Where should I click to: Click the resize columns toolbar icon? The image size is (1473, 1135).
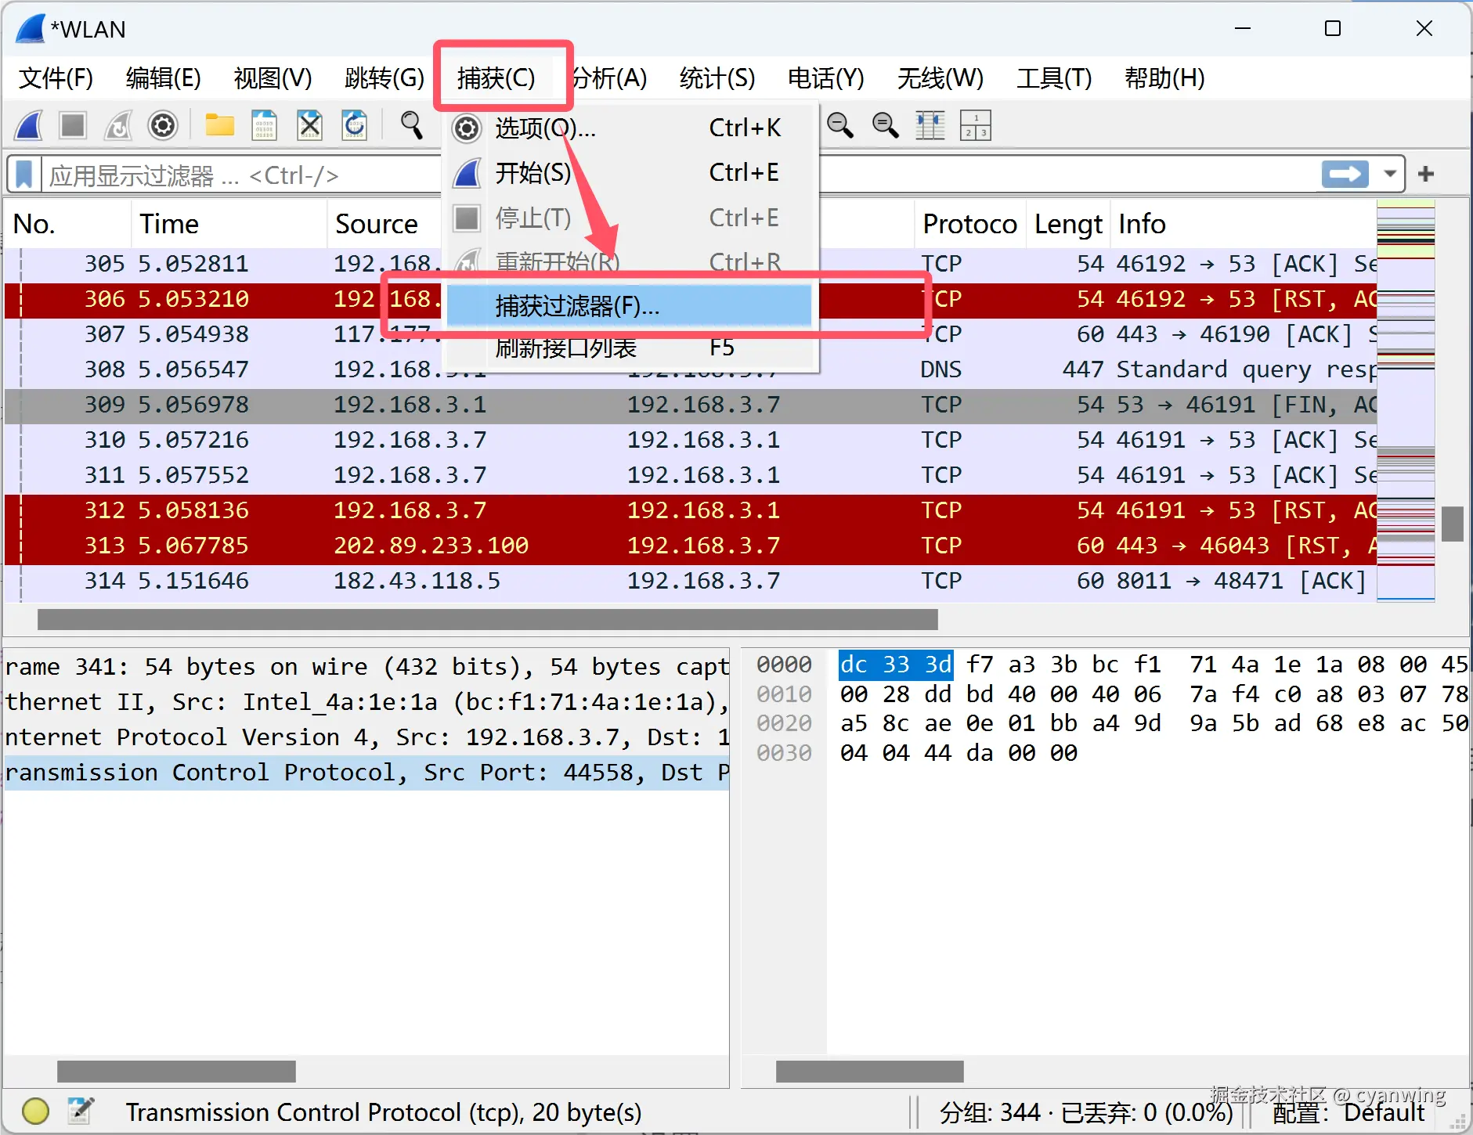[x=930, y=125]
